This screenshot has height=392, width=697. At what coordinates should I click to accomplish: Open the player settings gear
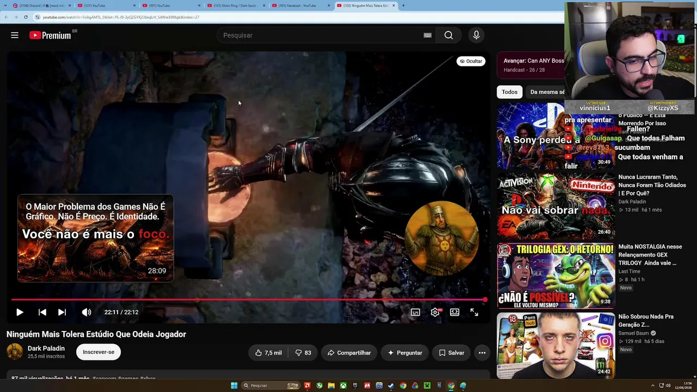point(435,312)
